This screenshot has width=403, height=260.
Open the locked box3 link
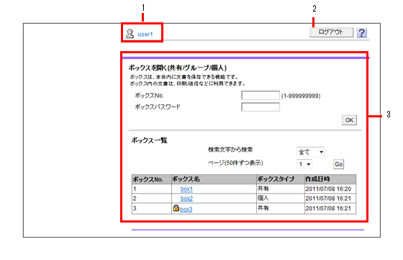tap(186, 210)
